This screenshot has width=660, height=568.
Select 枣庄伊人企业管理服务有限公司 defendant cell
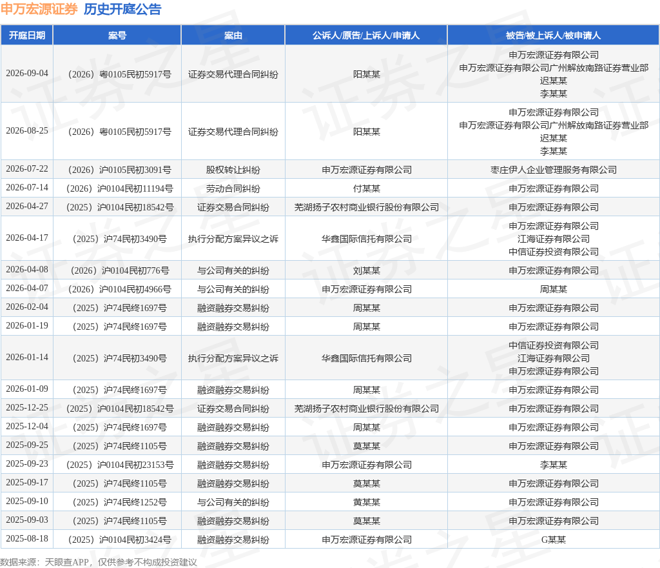pyautogui.click(x=554, y=170)
